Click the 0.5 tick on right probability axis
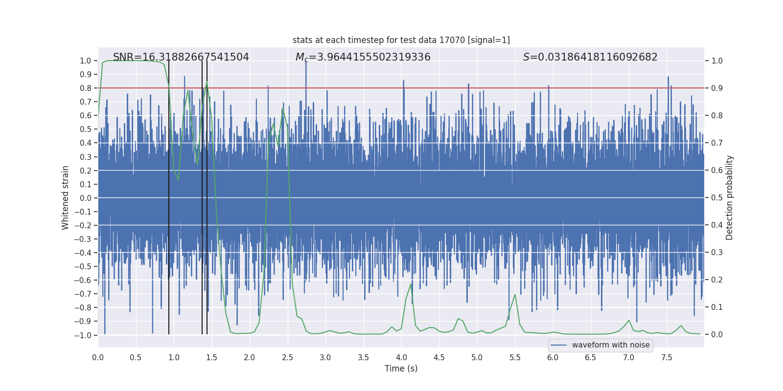 pos(717,197)
